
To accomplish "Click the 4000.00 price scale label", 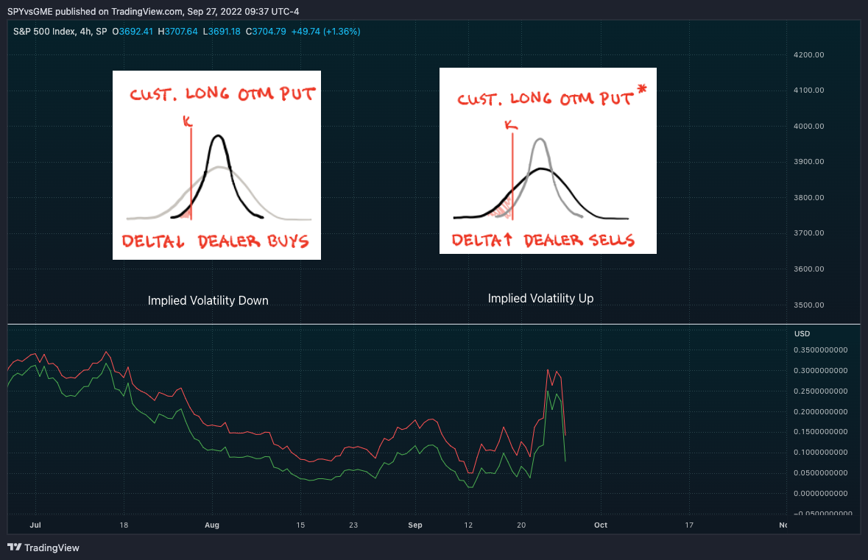I will click(809, 126).
